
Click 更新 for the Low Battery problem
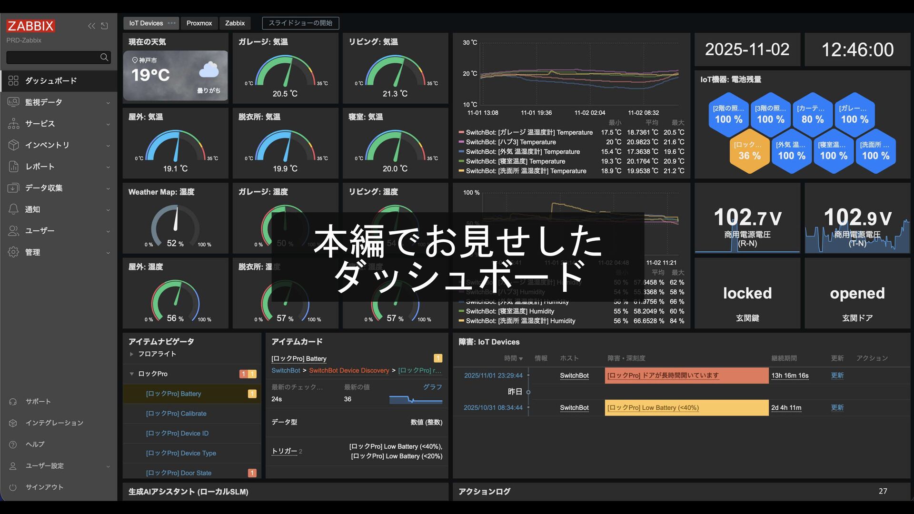coord(837,408)
